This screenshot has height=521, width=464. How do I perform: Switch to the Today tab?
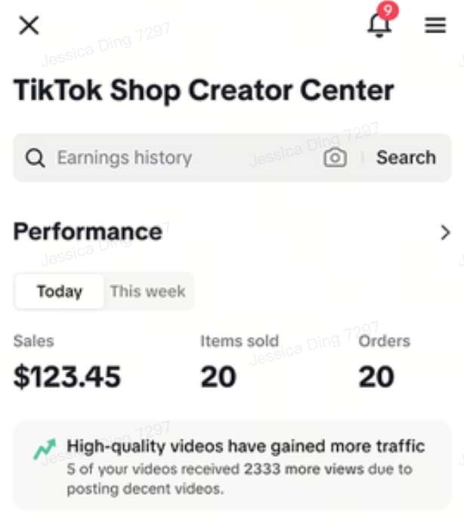[60, 291]
